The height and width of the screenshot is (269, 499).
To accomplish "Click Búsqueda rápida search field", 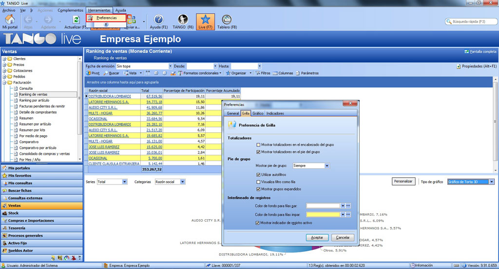I will pyautogui.click(x=471, y=21).
